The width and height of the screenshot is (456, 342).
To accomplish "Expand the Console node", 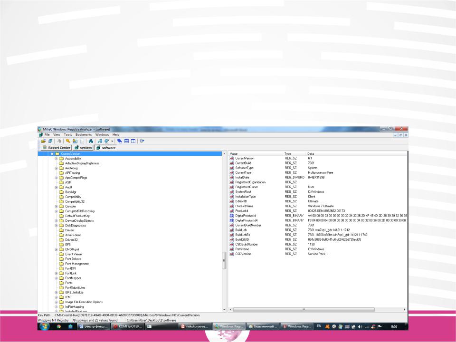I will click(x=56, y=206).
